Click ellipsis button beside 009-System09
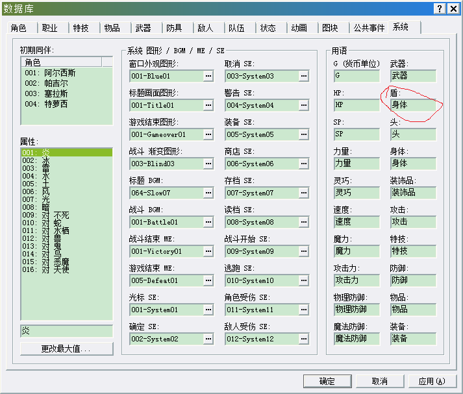Viewport: 463px width, 394px height. (x=304, y=251)
